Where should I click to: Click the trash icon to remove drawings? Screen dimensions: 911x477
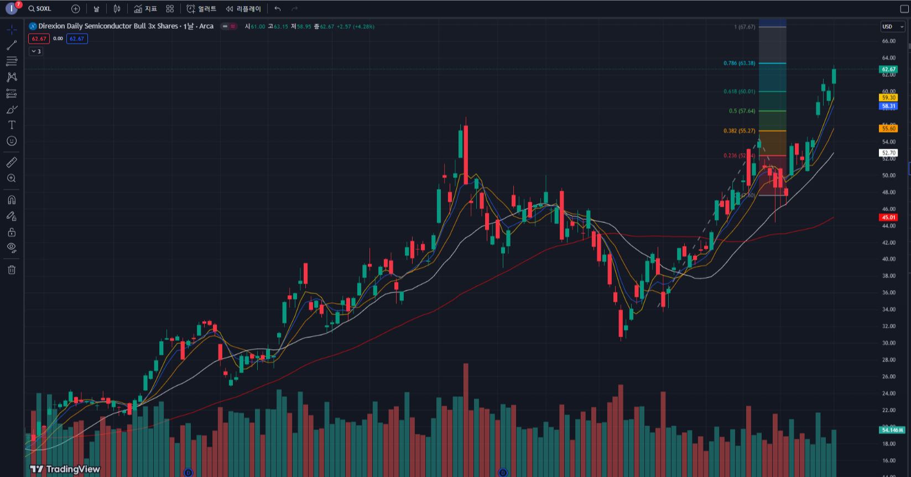point(12,270)
